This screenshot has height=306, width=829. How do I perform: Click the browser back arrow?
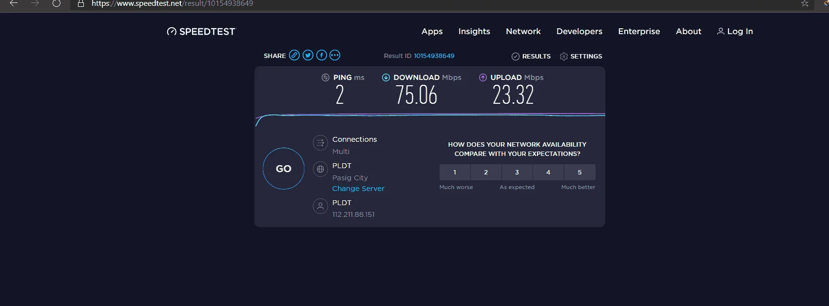point(14,3)
